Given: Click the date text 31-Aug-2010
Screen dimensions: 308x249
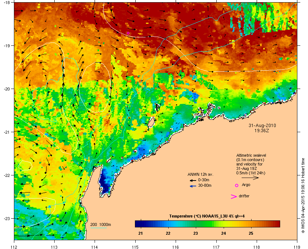Looking at the screenshot, I should click(x=262, y=126).
